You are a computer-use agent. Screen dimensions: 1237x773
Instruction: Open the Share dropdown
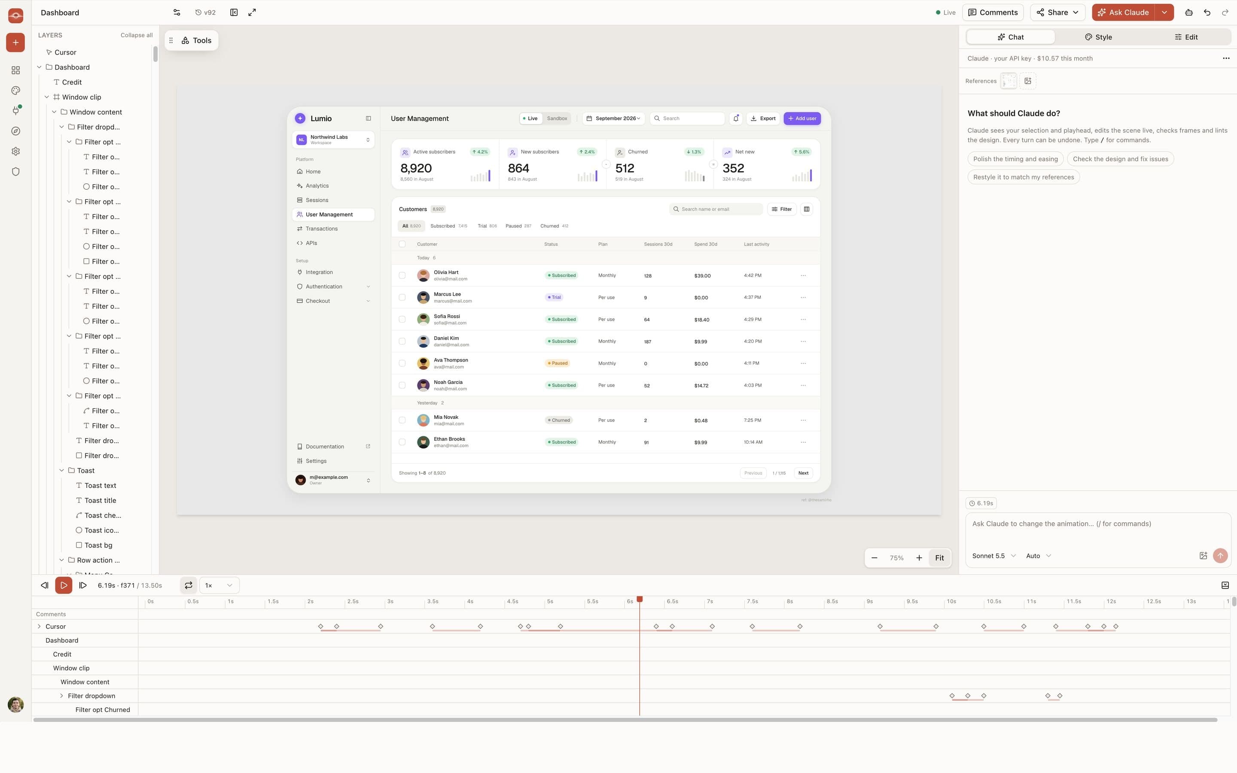pos(1057,12)
